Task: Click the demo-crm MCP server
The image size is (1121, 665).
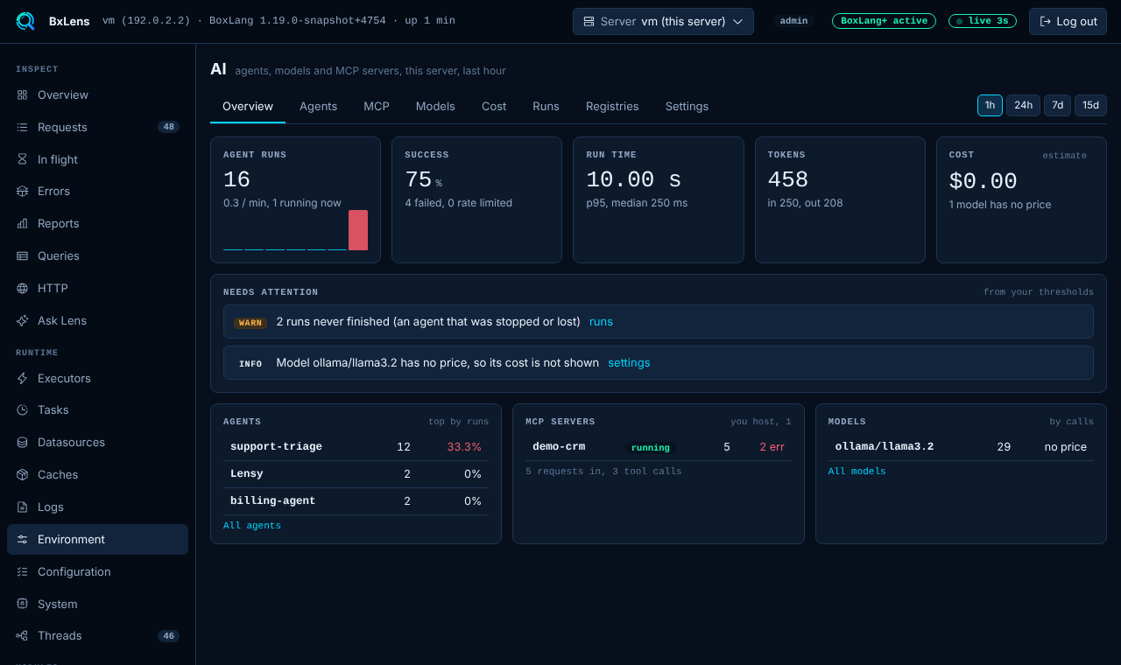Action: click(559, 446)
